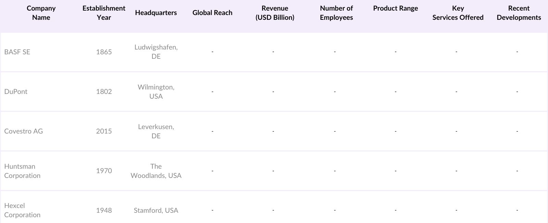Click the Stamford, USA headquarters cell
The width and height of the screenshot is (548, 223).
point(156,210)
